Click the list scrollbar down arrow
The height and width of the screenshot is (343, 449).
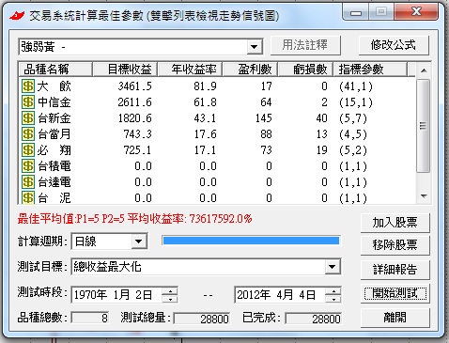pos(424,196)
